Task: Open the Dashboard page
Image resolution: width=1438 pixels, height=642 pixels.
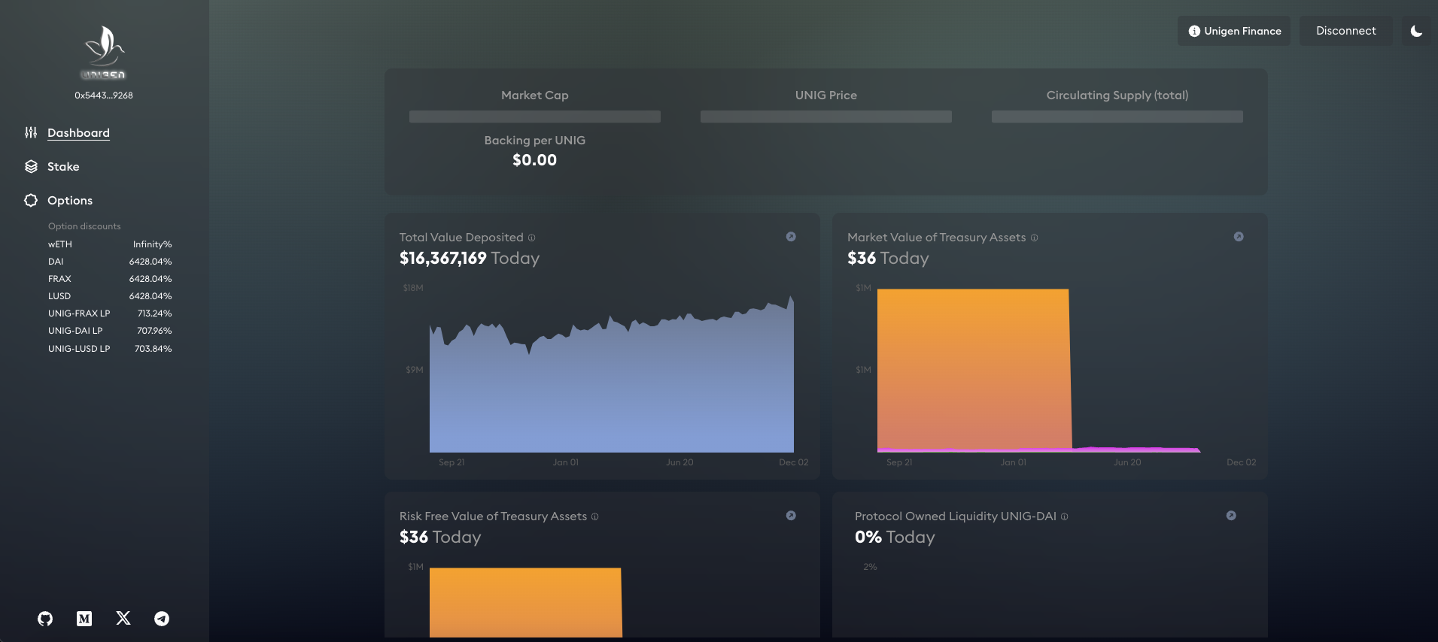Action: pyautogui.click(x=78, y=133)
